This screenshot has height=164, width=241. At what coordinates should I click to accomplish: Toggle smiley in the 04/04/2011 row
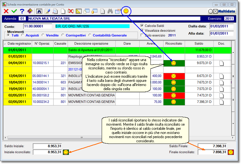tap(173, 63)
